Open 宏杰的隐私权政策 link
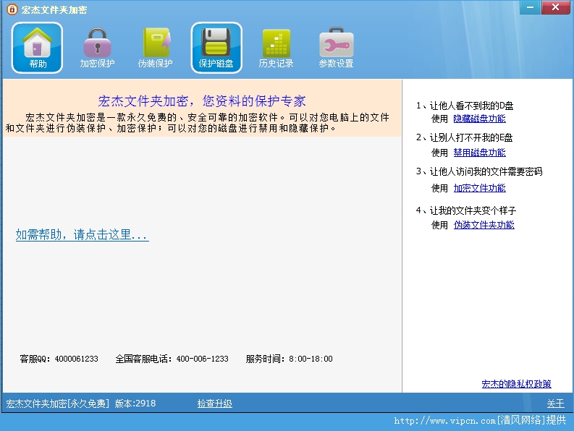Screen dimensions: 574x431 (x=516, y=384)
